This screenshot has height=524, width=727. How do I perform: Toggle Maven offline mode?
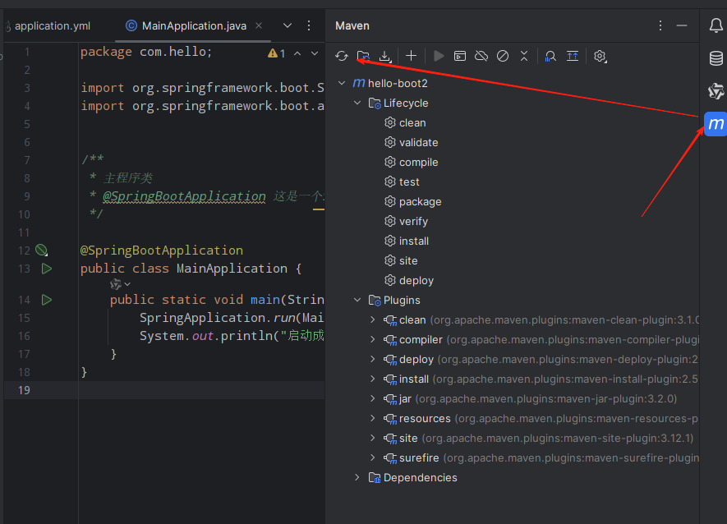[x=481, y=56]
